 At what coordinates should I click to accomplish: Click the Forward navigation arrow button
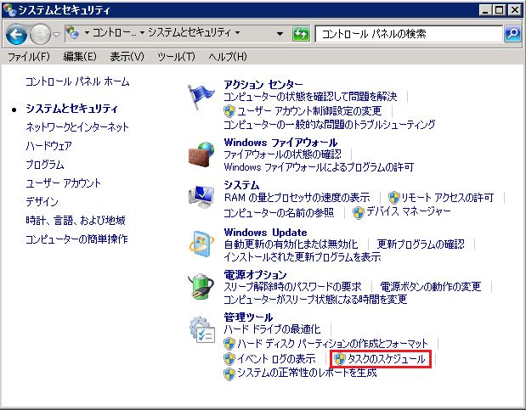[40, 34]
